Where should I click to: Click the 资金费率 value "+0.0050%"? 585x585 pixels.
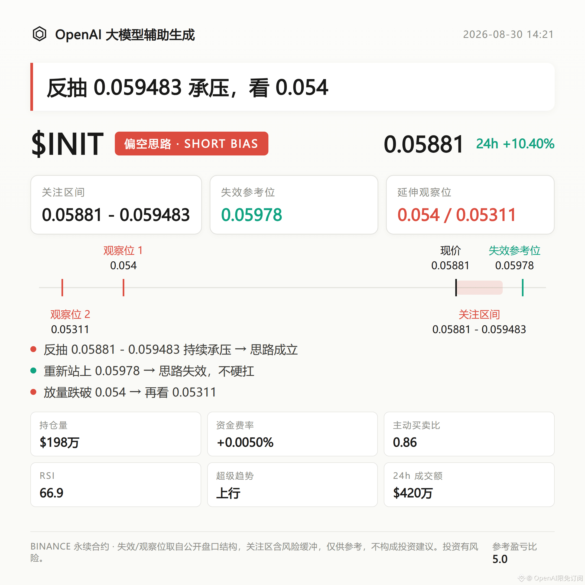(245, 442)
